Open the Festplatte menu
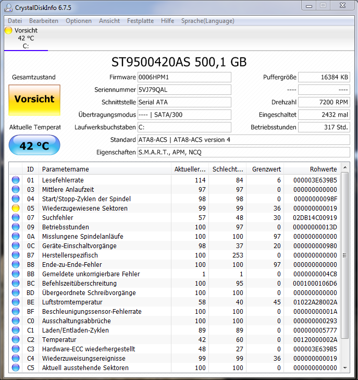 [140, 21]
